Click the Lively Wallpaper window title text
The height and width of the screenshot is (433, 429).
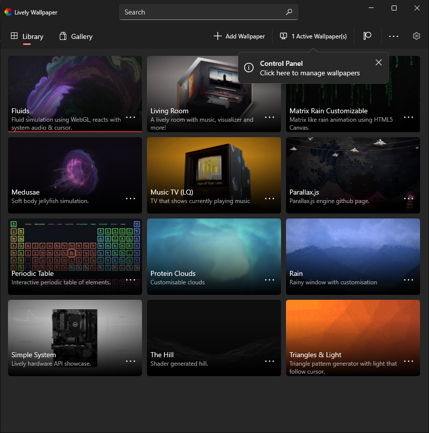tap(36, 12)
